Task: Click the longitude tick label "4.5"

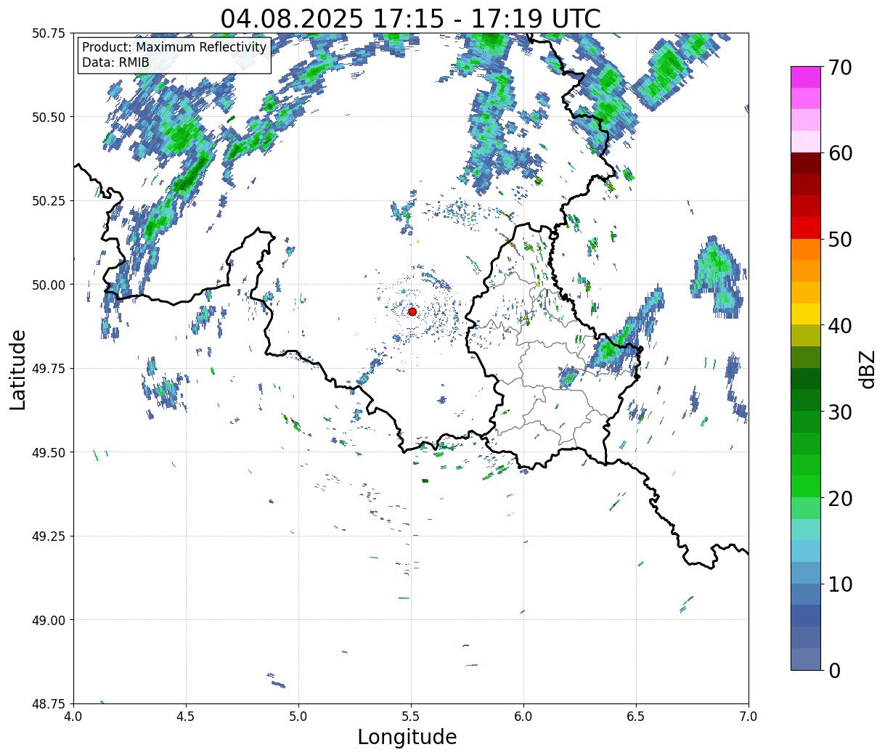Action: click(186, 716)
